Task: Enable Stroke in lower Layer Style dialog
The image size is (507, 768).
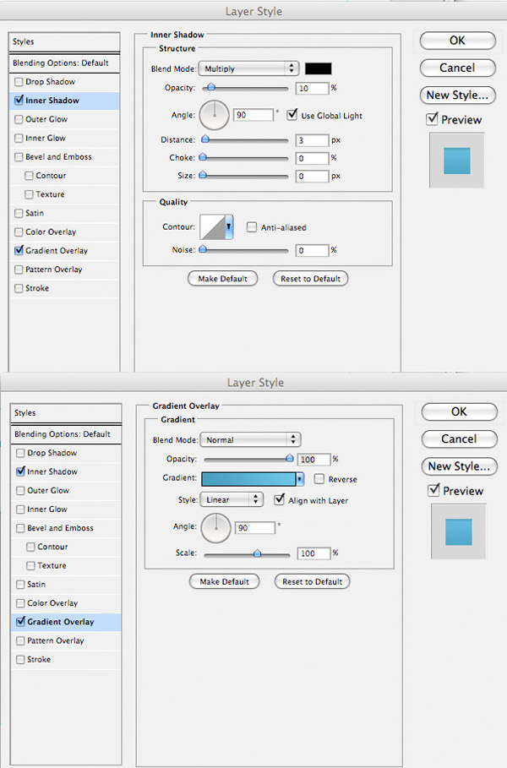Action: pyautogui.click(x=20, y=659)
